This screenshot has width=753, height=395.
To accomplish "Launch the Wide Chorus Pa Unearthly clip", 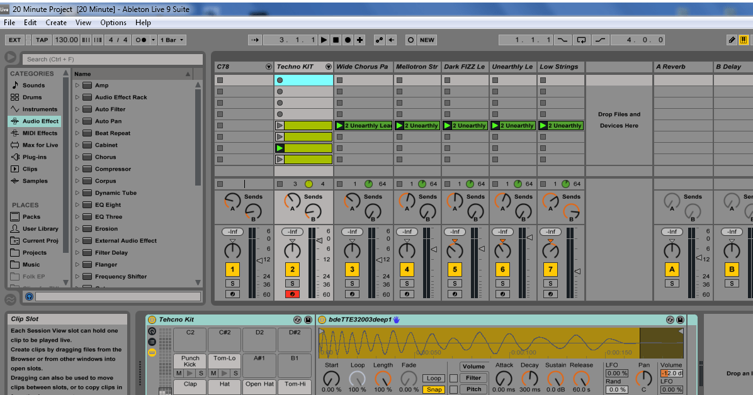I will click(340, 126).
